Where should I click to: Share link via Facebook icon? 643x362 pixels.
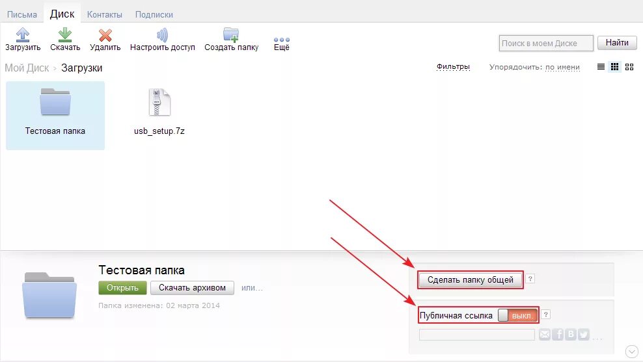pyautogui.click(x=558, y=335)
